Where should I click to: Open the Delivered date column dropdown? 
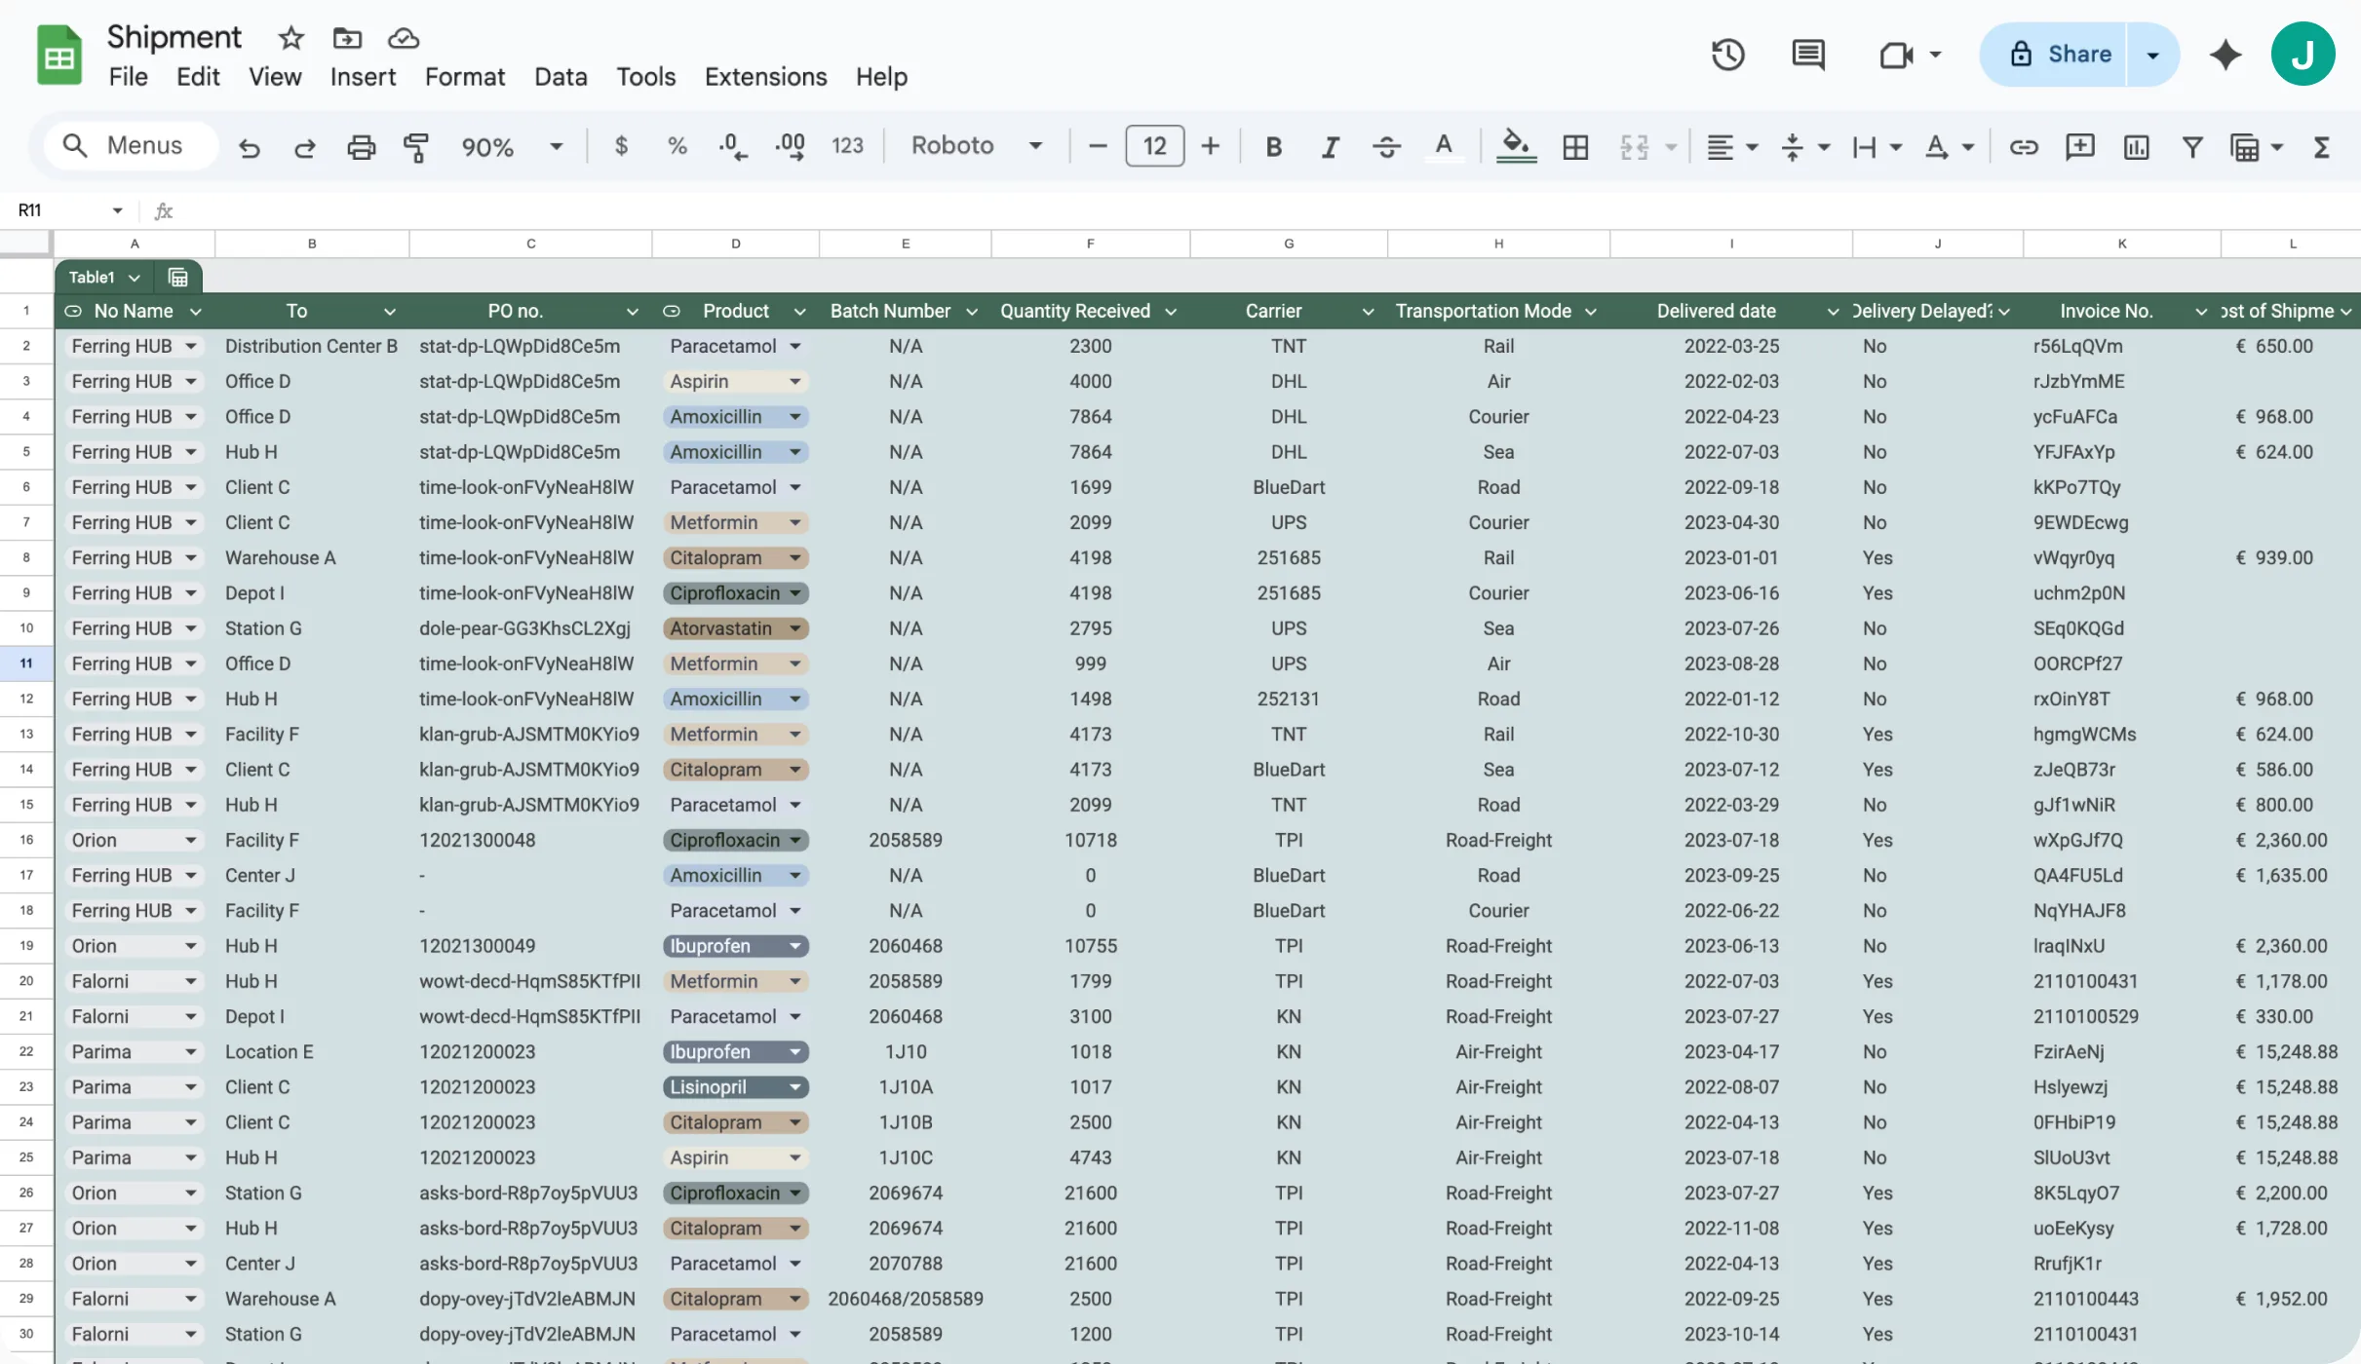pyautogui.click(x=1833, y=312)
